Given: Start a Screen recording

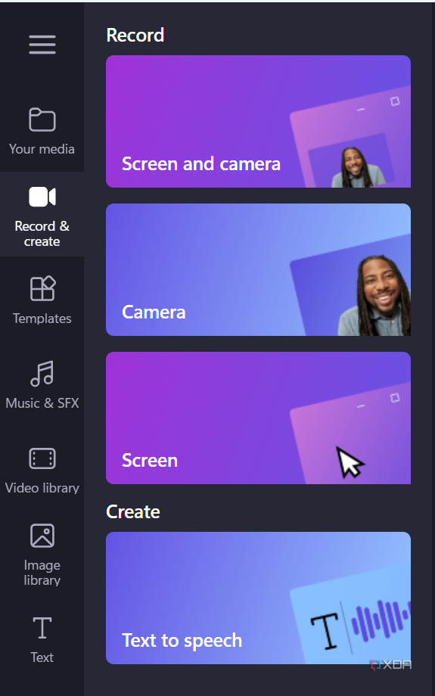Looking at the screenshot, I should (258, 418).
